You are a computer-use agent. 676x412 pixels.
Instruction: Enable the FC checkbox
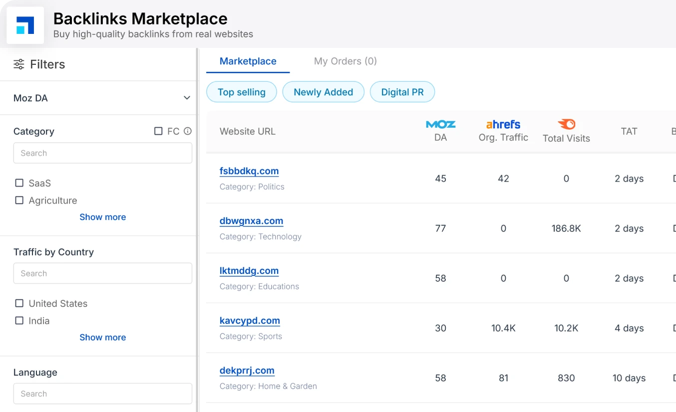pyautogui.click(x=158, y=131)
